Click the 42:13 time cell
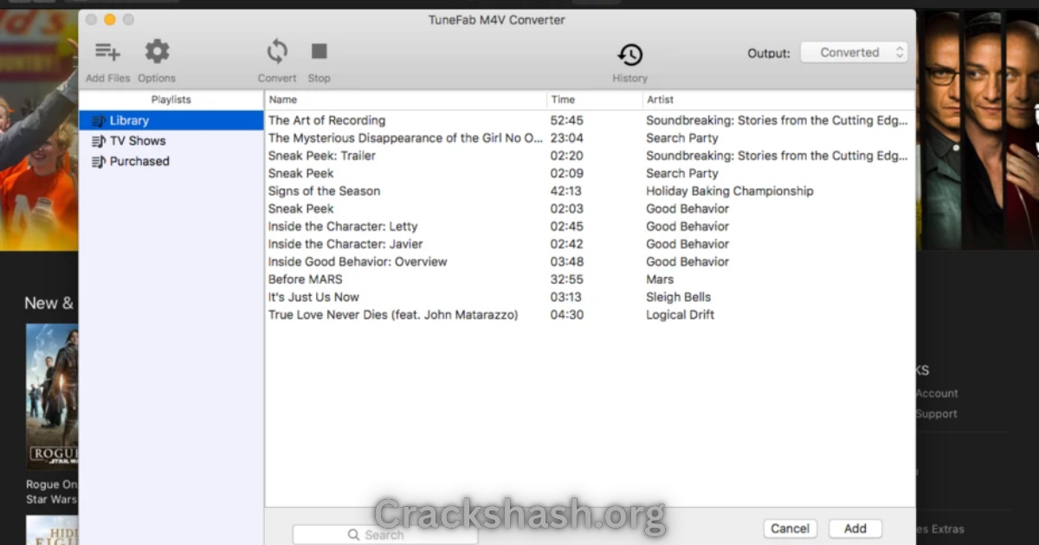The width and height of the screenshot is (1039, 545). (x=567, y=191)
